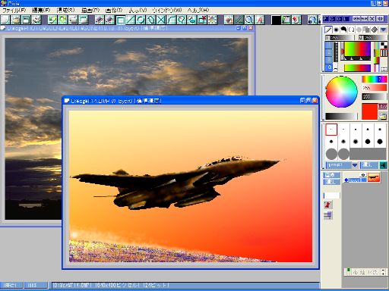Toggle the P button in the panel header
Image resolution: width=389 pixels, height=291 pixels.
tap(326, 19)
